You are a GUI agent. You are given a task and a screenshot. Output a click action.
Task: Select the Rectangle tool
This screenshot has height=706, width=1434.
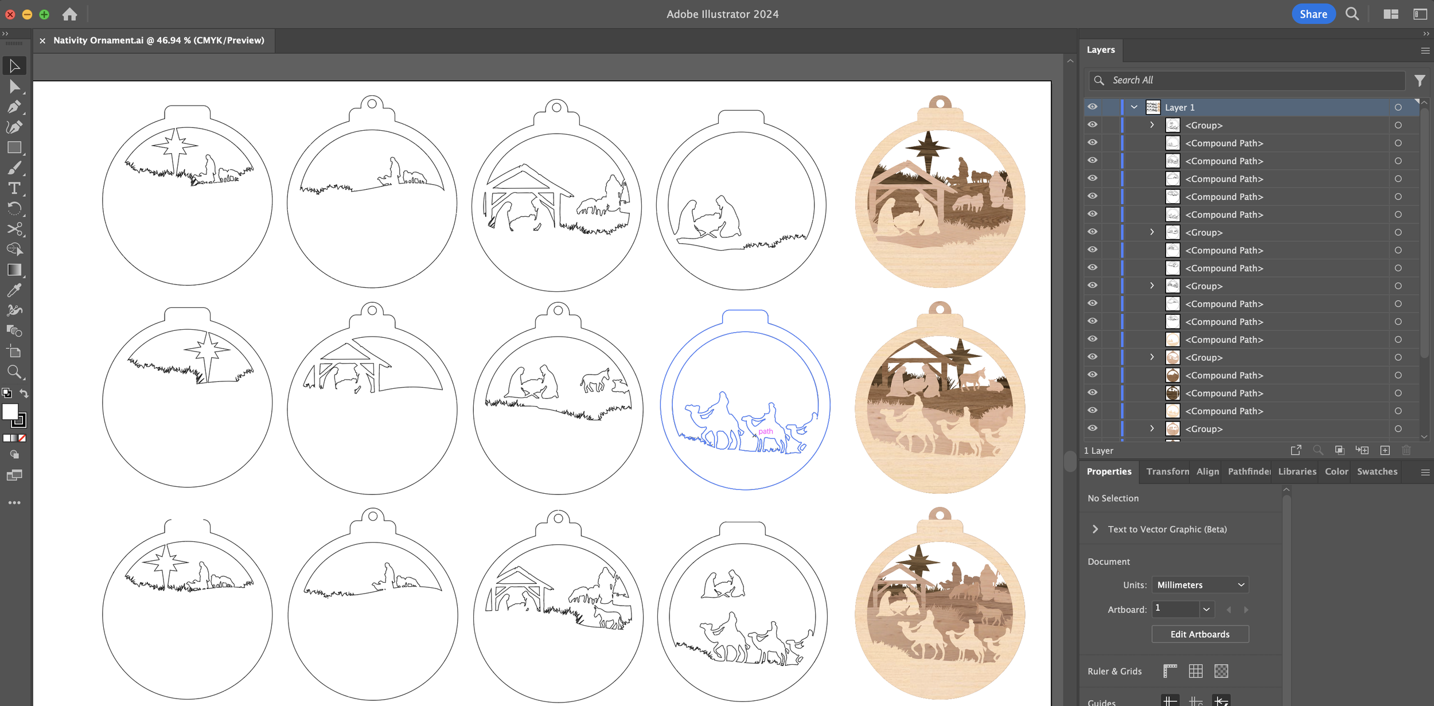click(14, 147)
